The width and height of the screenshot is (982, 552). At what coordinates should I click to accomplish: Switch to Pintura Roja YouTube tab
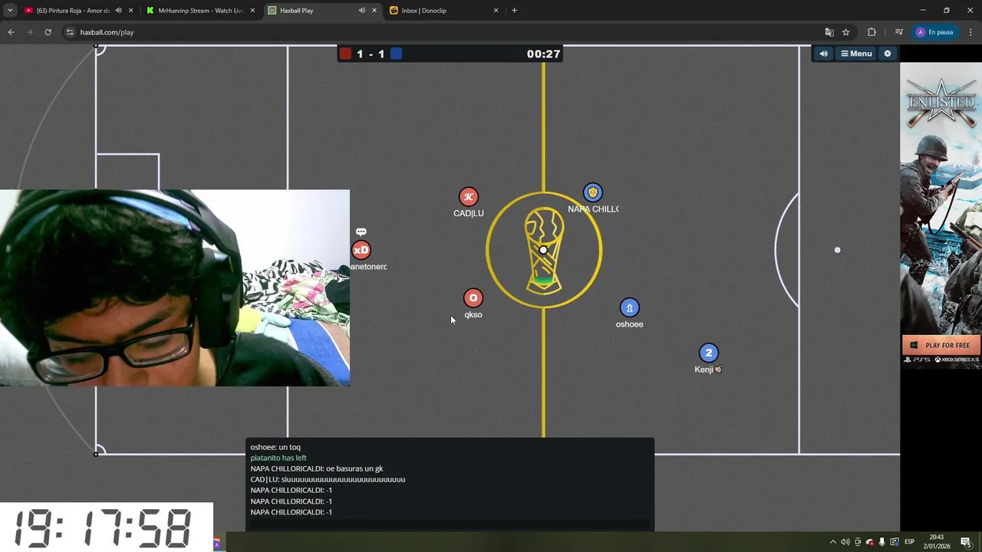click(x=73, y=11)
